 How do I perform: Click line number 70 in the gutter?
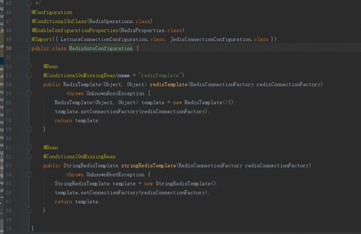(x=9, y=229)
